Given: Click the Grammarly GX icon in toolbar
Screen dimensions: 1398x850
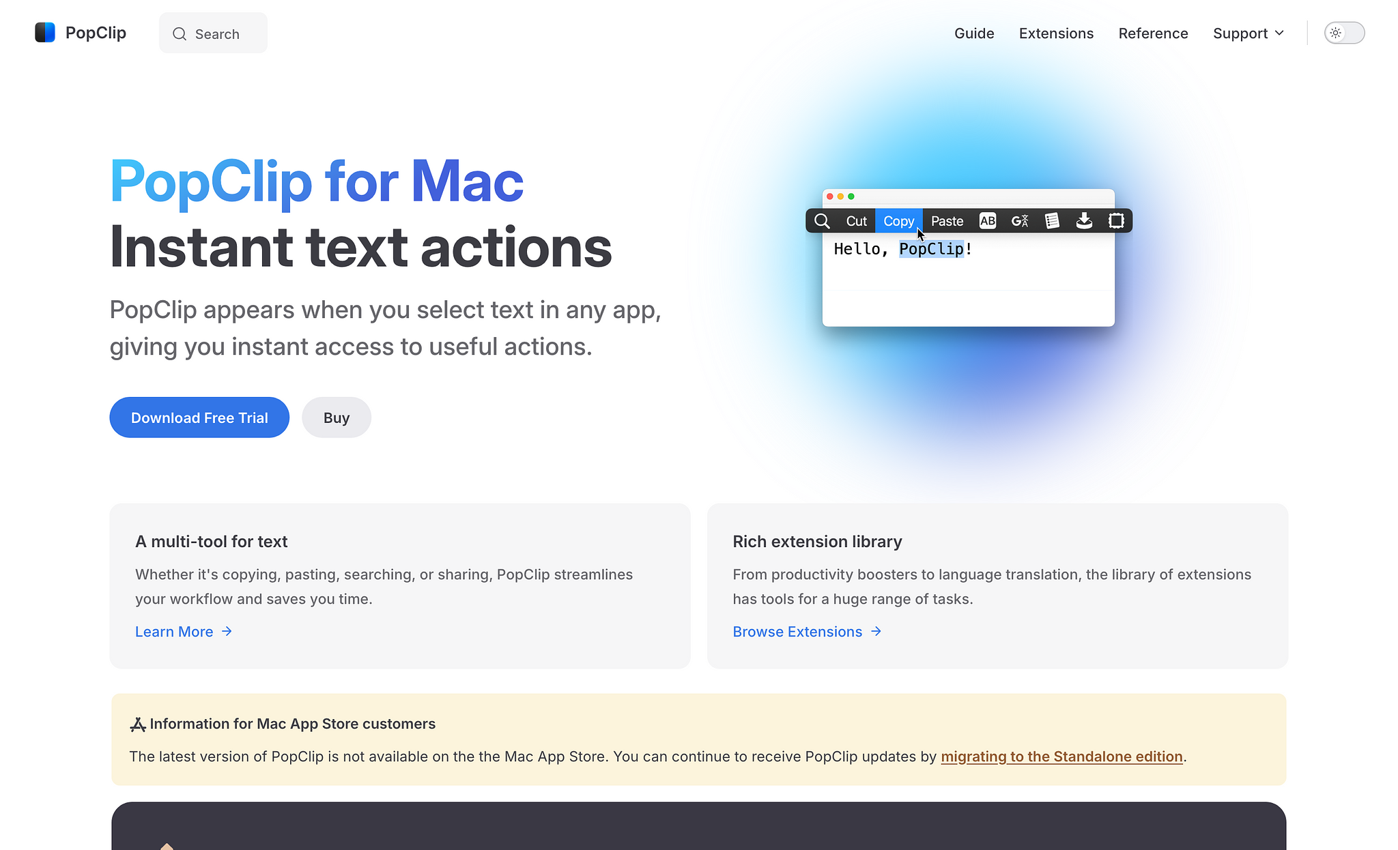Looking at the screenshot, I should click(x=1018, y=220).
